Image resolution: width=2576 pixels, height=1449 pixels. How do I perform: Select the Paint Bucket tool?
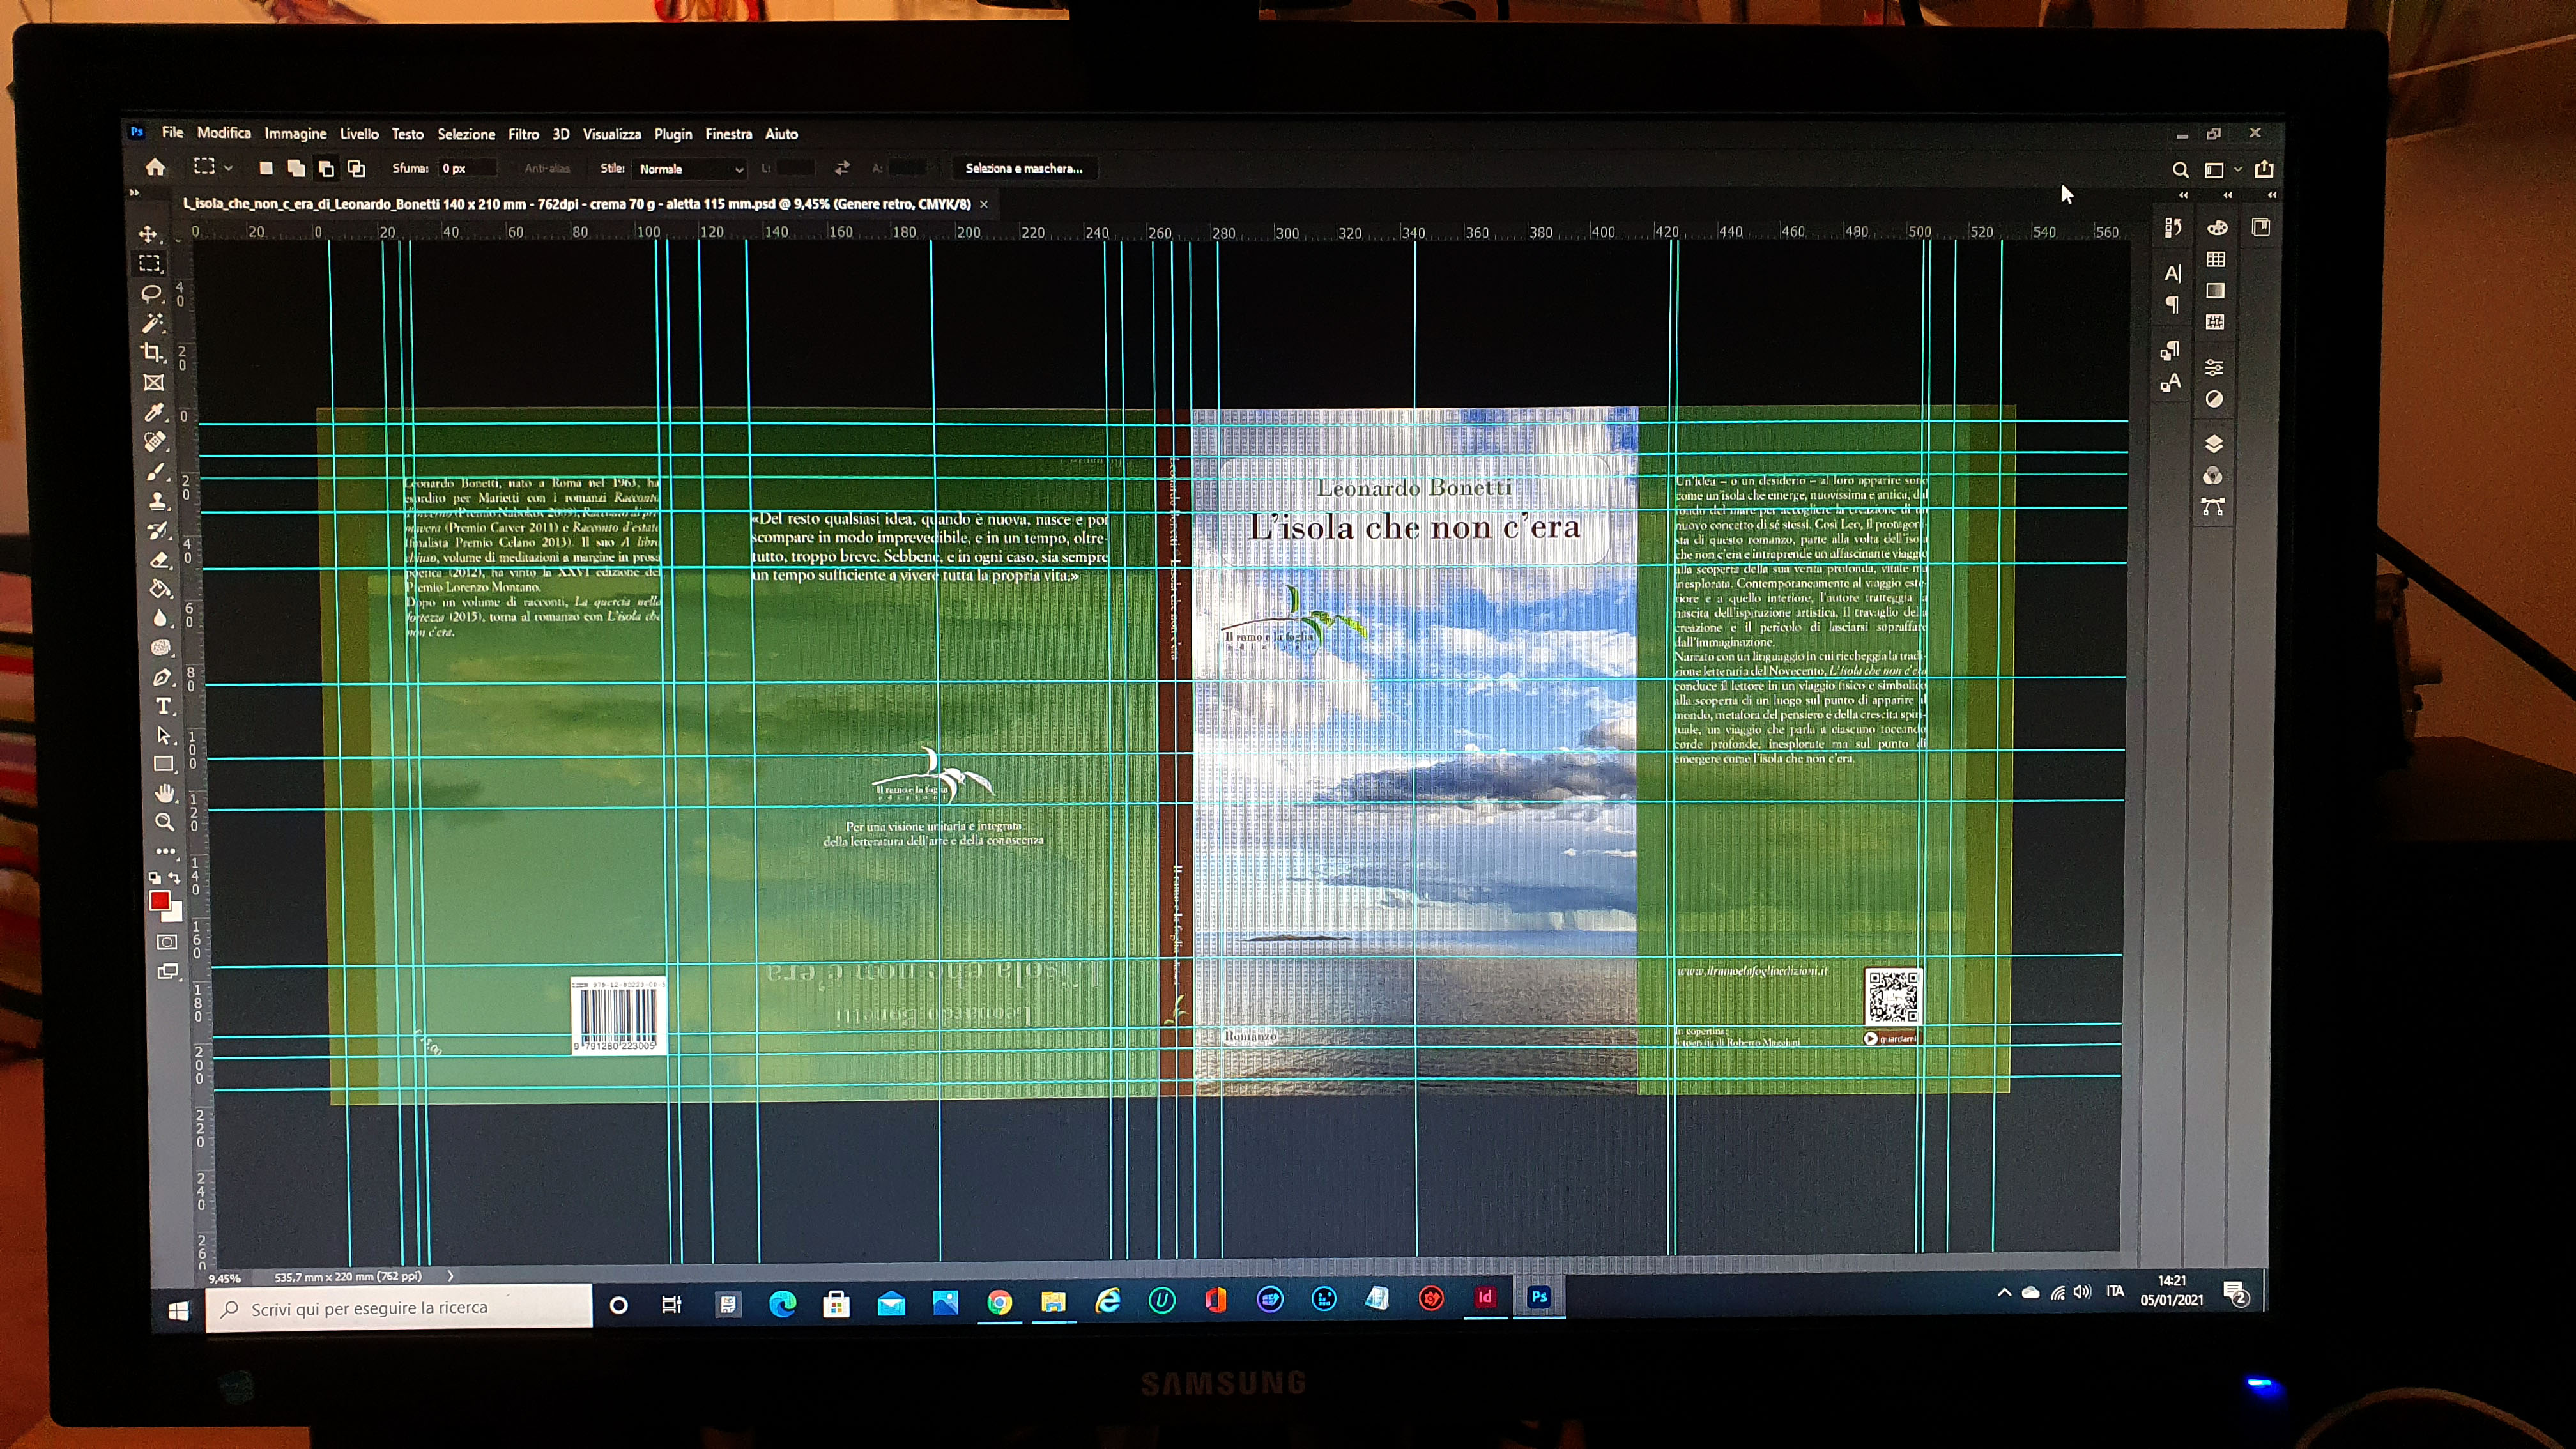coord(160,588)
